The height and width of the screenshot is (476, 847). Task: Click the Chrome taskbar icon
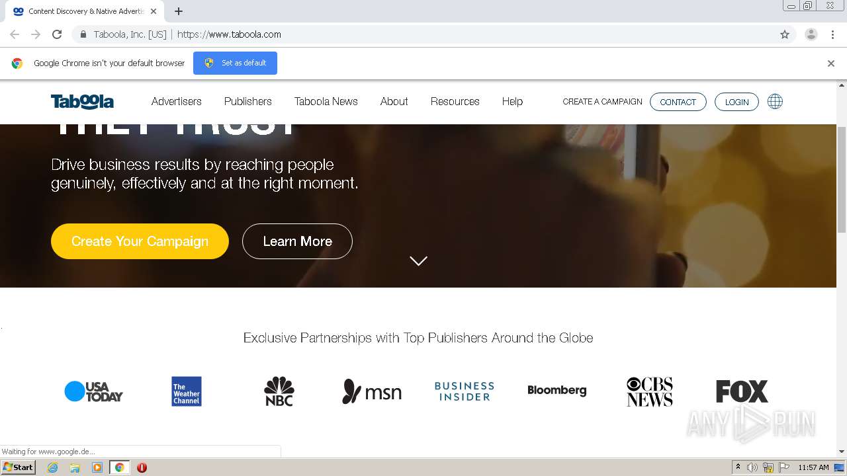point(119,467)
